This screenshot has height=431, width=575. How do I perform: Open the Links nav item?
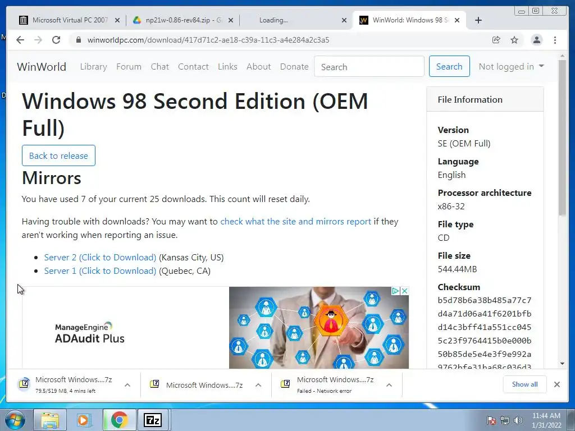pos(227,67)
